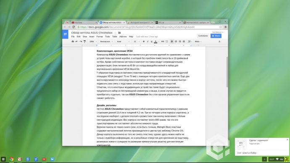Image resolution: width=290 pixels, height=163 pixels.
Task: Justify the text
Action: [184, 42]
